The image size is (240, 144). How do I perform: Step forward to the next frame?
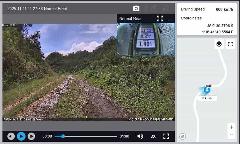31,136
